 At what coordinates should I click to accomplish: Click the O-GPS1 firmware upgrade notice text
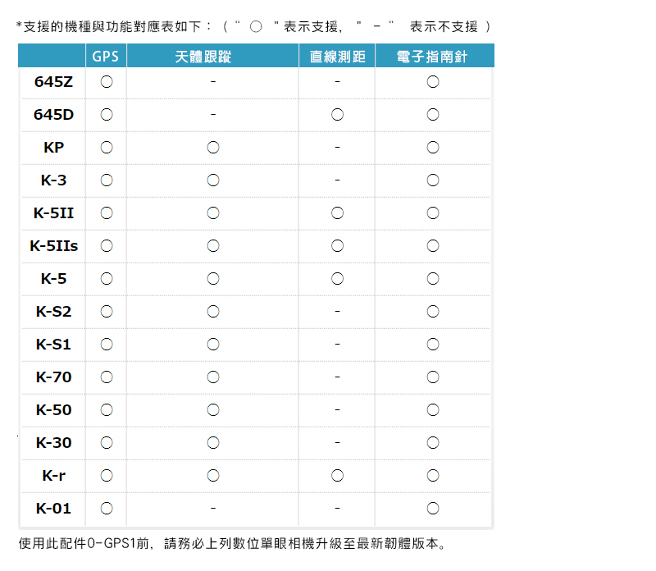pyautogui.click(x=232, y=543)
